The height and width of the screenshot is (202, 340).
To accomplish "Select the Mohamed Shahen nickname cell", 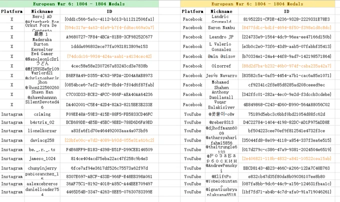I will [x=221, y=84].
